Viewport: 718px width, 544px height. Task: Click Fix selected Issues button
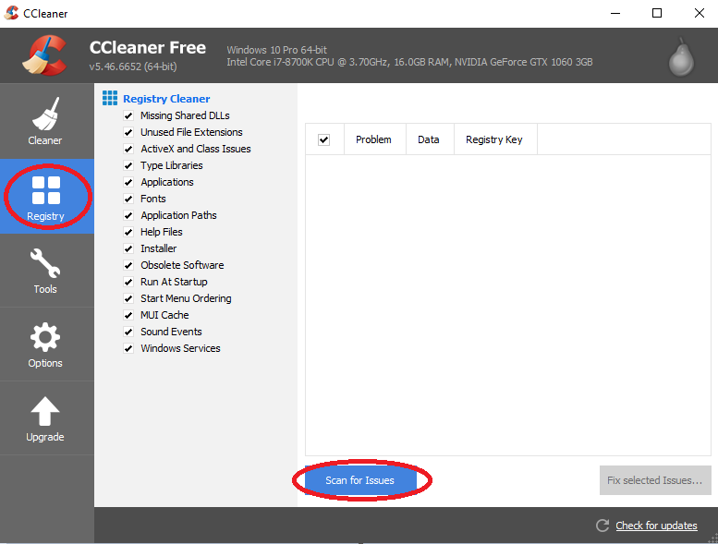[655, 480]
